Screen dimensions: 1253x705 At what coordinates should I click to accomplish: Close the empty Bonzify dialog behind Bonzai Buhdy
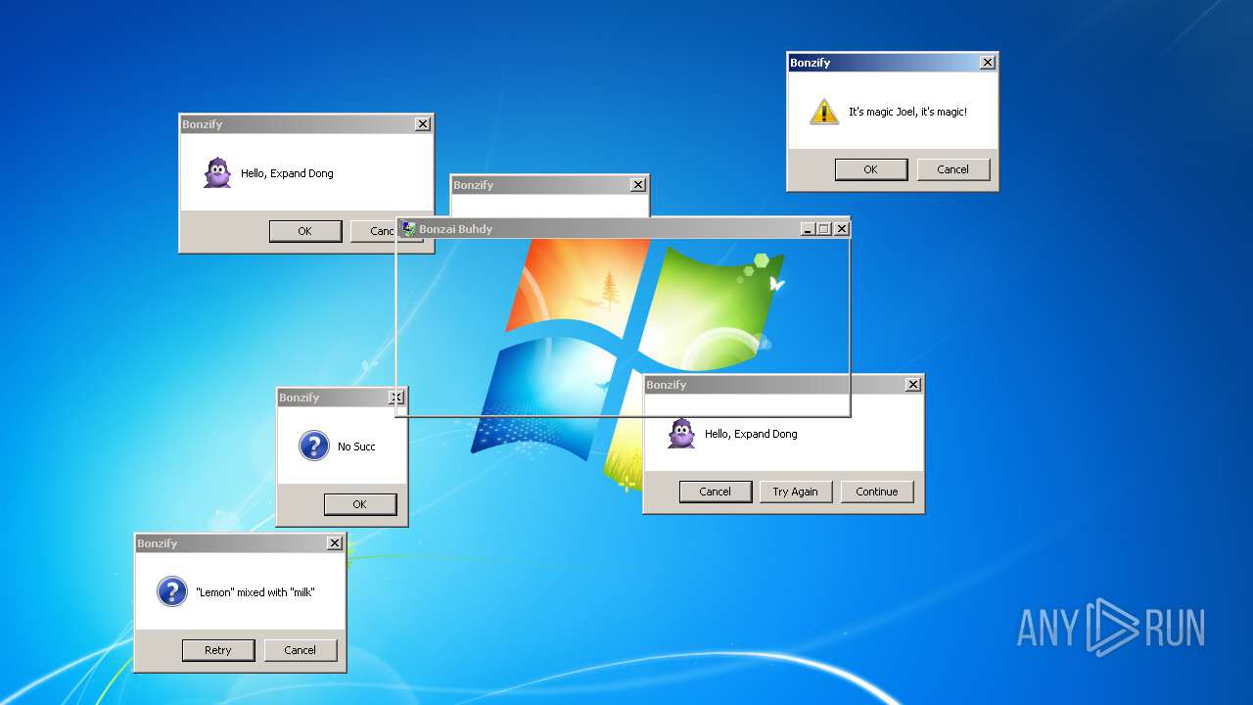click(638, 185)
